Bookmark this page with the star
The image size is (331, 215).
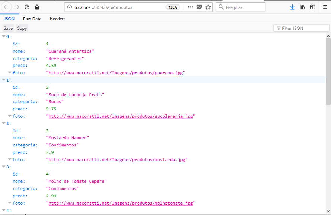(208, 7)
